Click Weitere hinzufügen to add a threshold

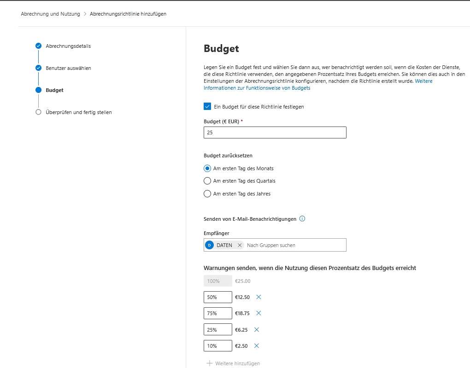pos(233,363)
